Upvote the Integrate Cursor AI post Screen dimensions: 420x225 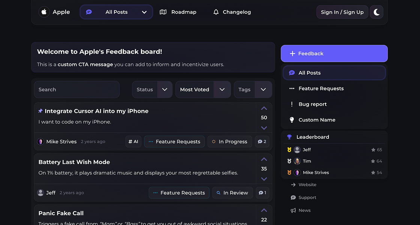[x=264, y=108]
